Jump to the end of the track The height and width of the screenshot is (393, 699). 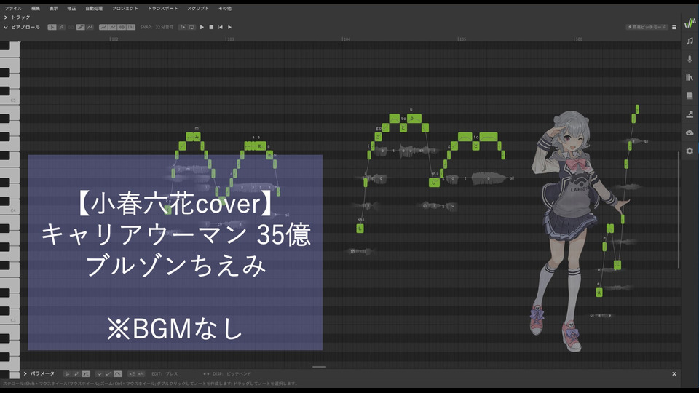point(230,27)
